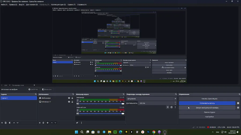Open advanced audio properties in the mixer toolbar

[x=77, y=123]
